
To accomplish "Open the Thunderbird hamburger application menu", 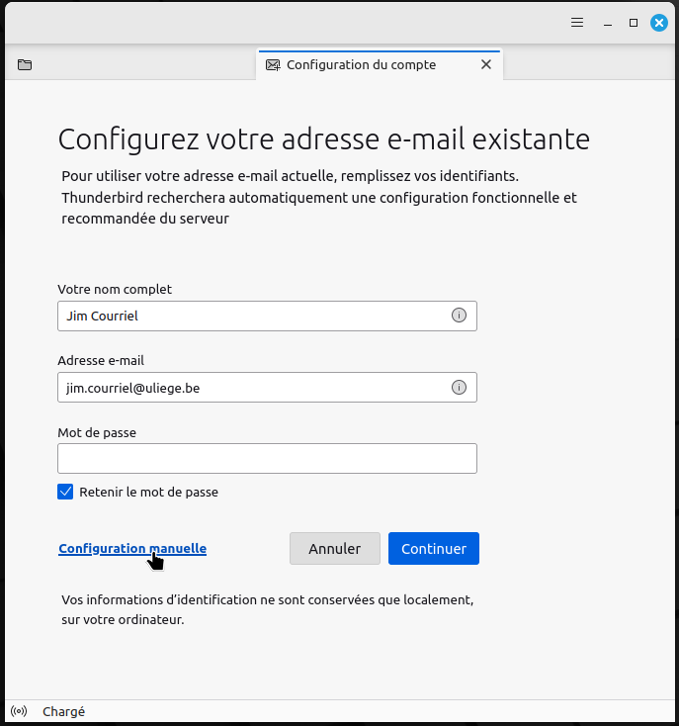I will click(577, 22).
